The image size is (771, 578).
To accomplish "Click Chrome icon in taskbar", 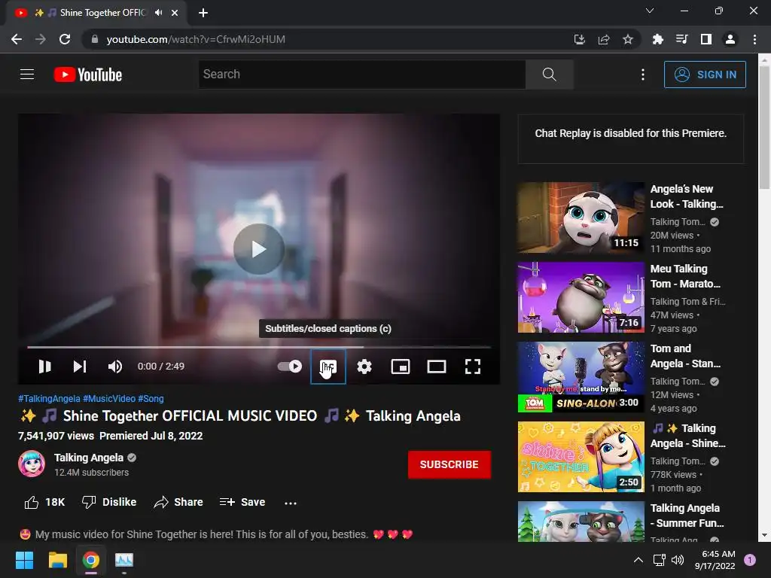I will point(91,560).
